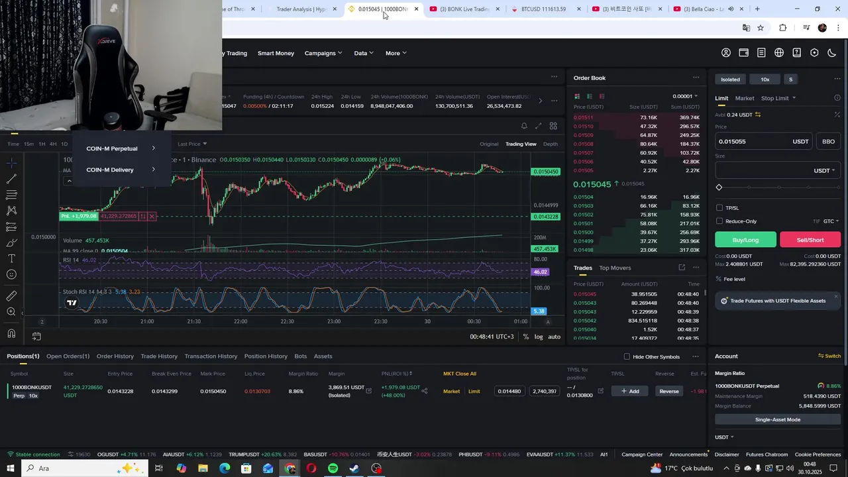Switch to Top Movers tab
Image resolution: width=848 pixels, height=477 pixels.
pyautogui.click(x=615, y=268)
